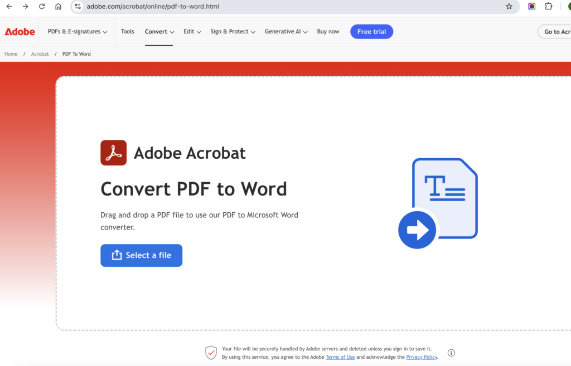
Task: Expand the Convert dropdown menu
Action: (x=159, y=32)
